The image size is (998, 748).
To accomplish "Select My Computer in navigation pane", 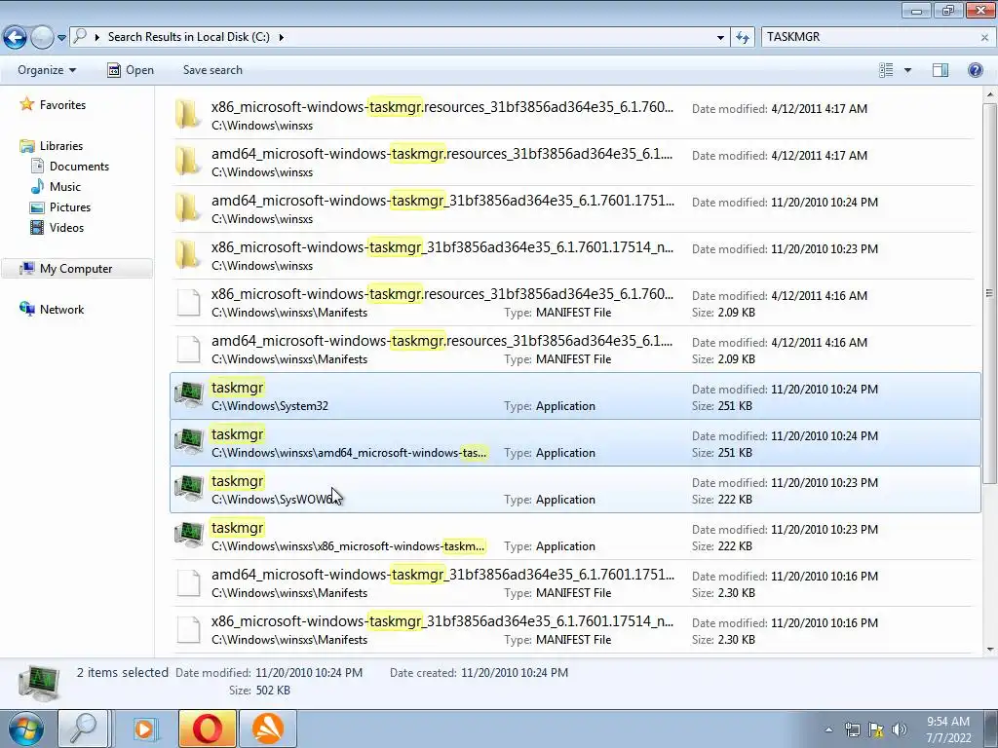I will point(76,269).
